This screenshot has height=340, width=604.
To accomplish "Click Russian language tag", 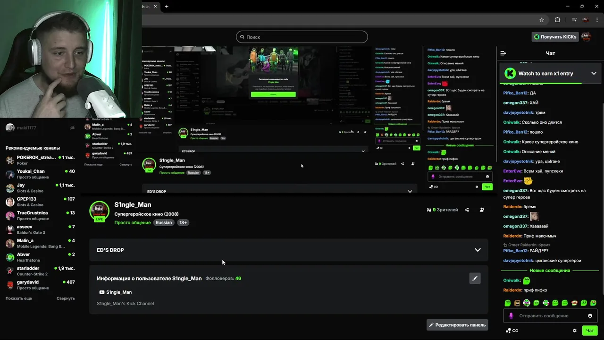I will click(x=164, y=222).
